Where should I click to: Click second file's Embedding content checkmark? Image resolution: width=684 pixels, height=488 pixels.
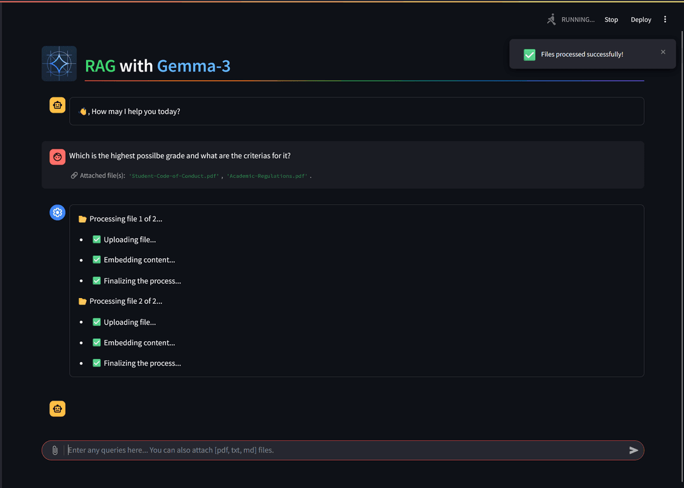(x=97, y=342)
